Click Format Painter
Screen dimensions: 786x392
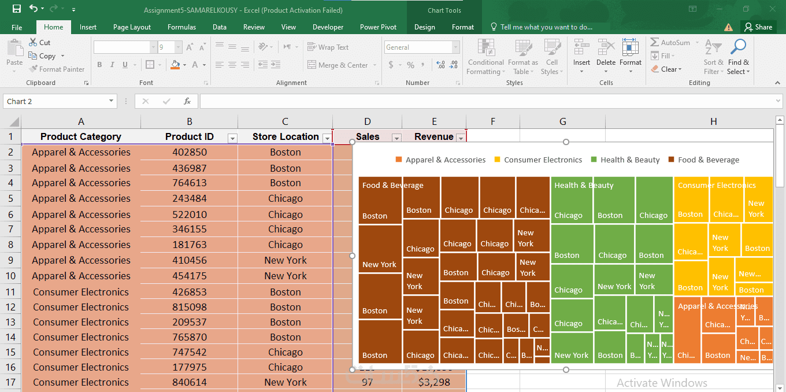pos(57,69)
